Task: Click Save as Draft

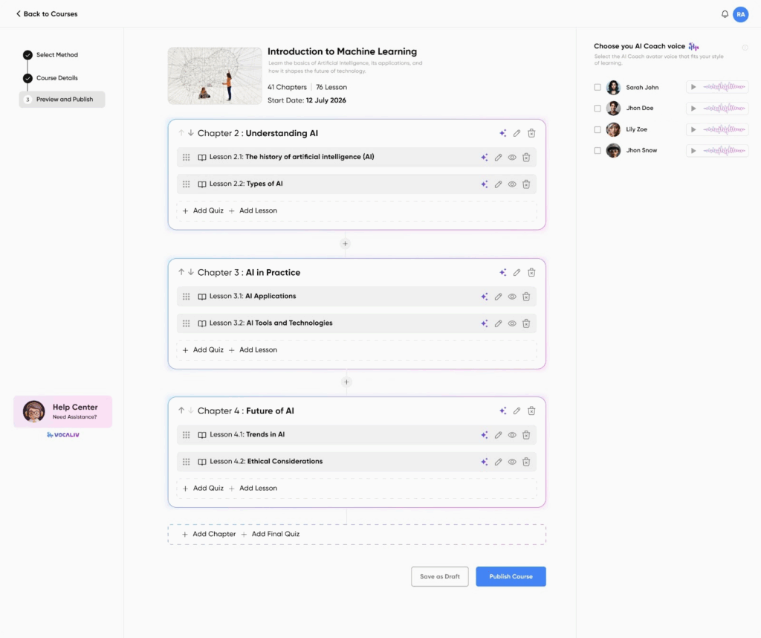Action: coord(439,576)
